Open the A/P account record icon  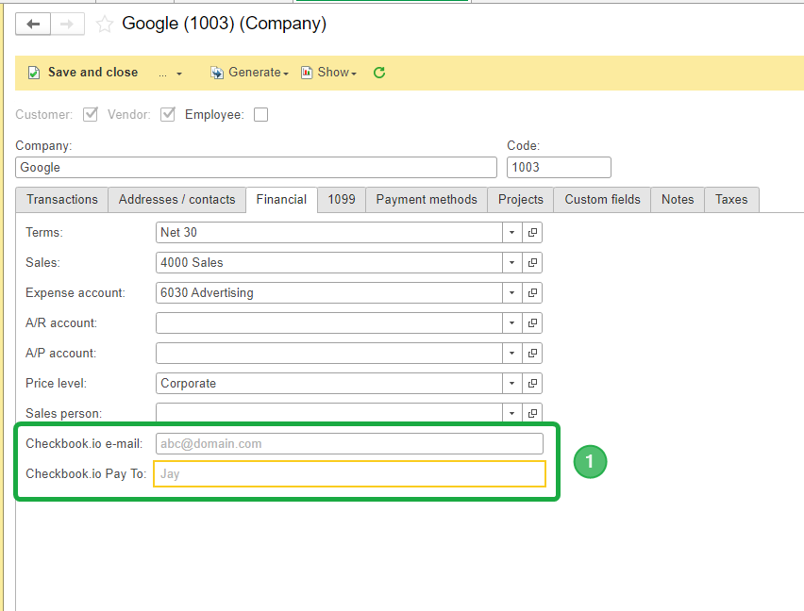(x=532, y=354)
